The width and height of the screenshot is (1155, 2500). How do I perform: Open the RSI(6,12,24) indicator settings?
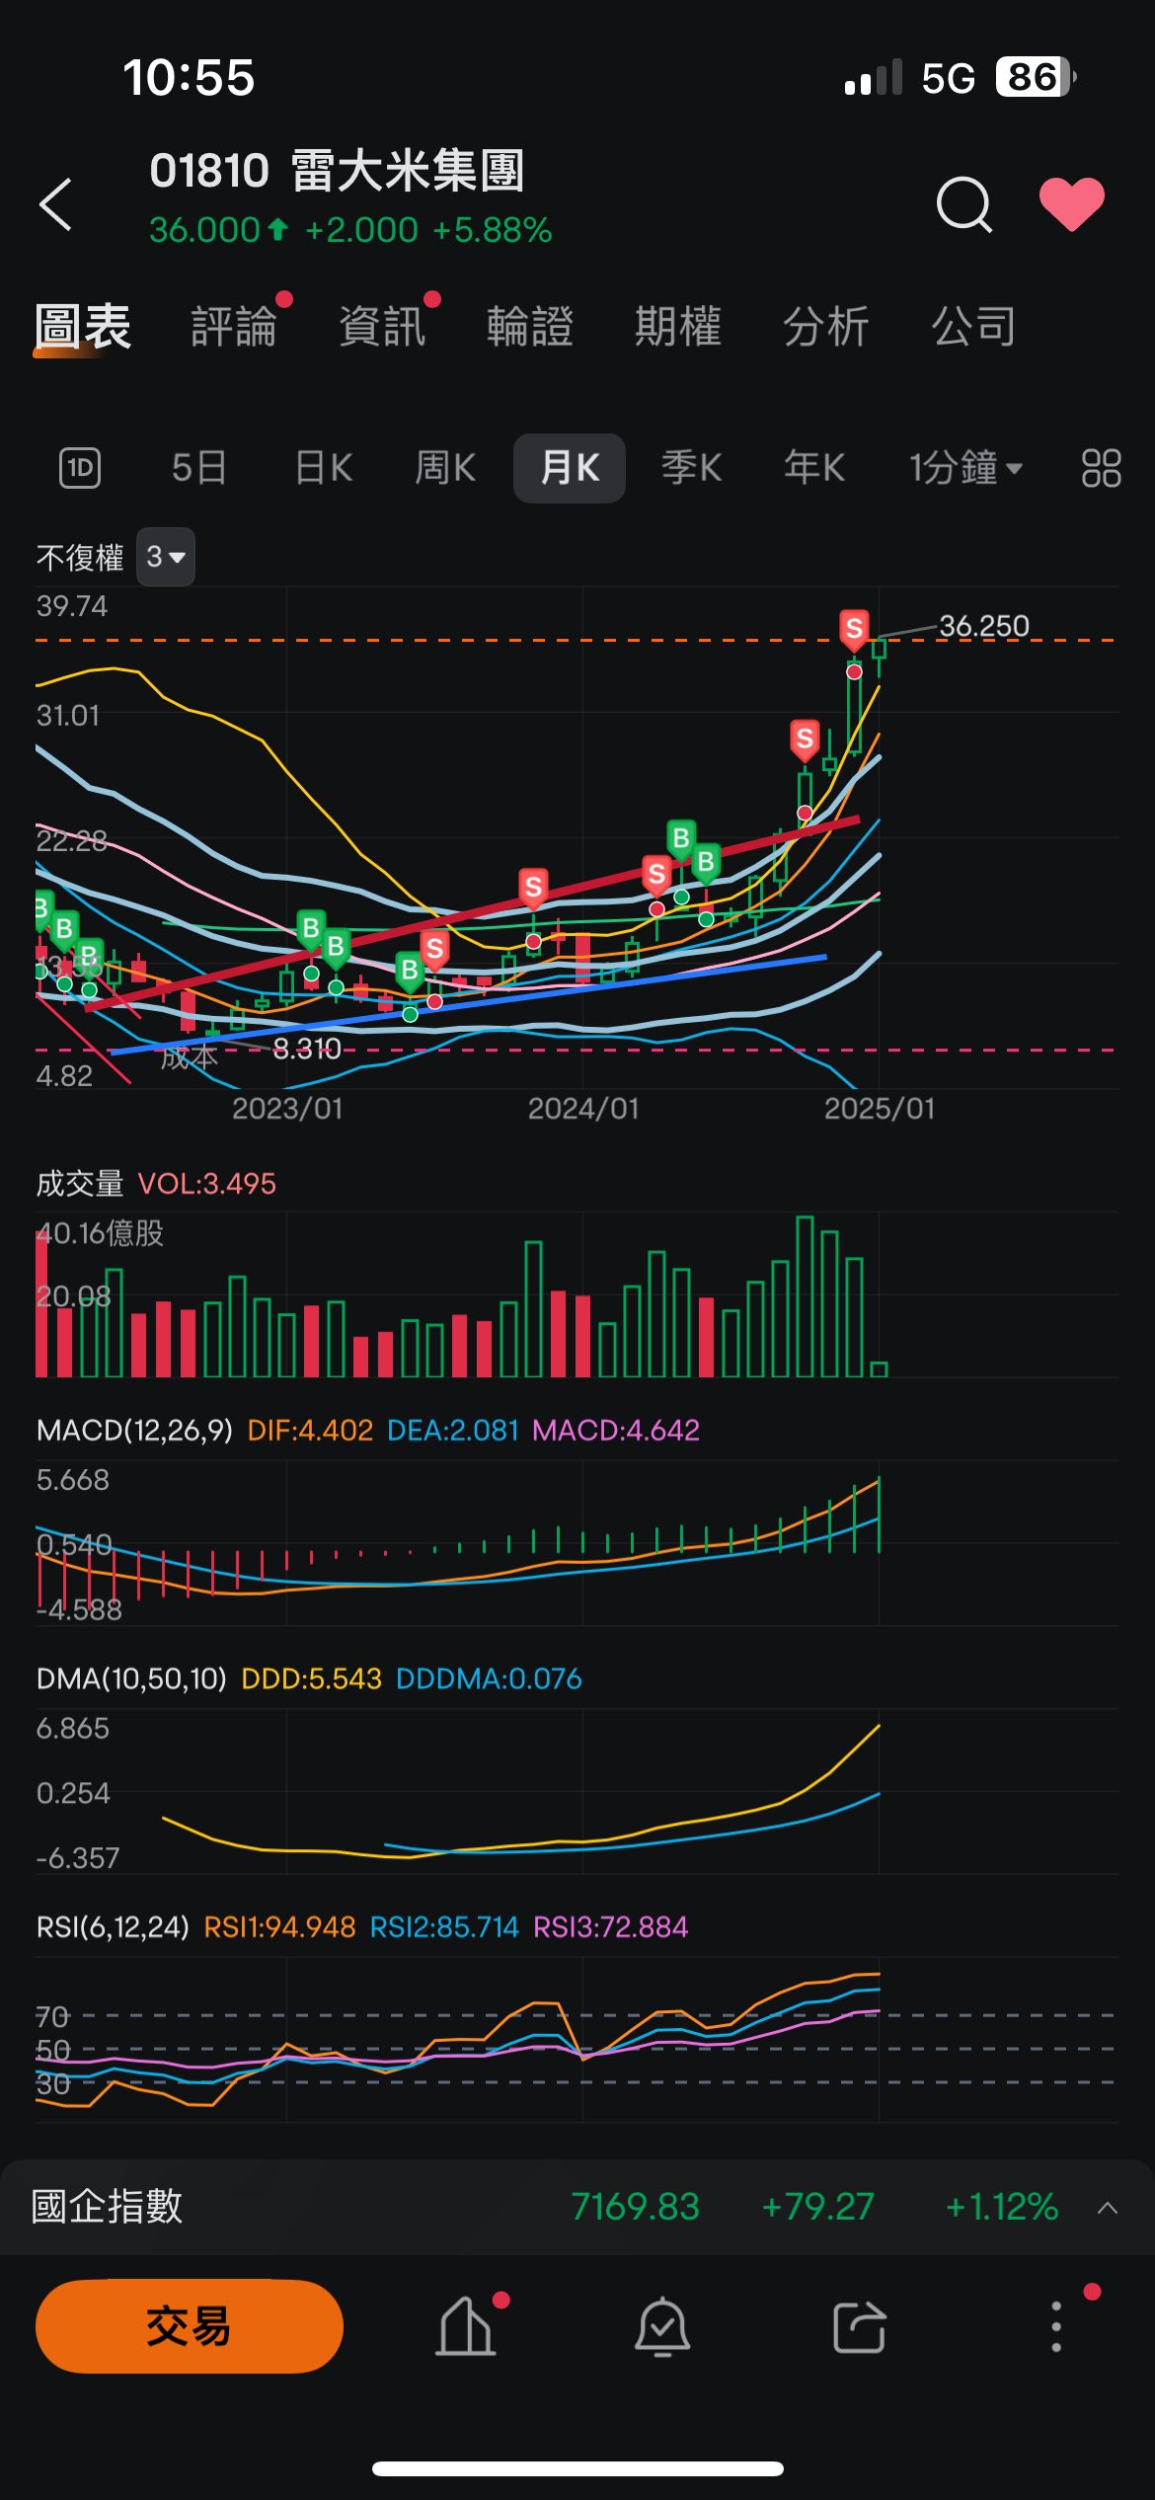(113, 1927)
